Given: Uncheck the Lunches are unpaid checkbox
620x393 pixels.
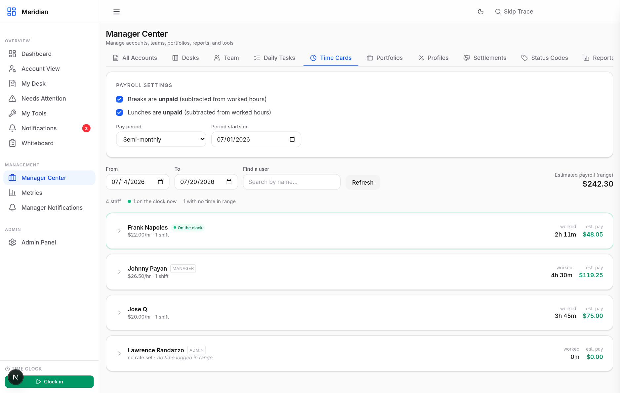Looking at the screenshot, I should (x=119, y=112).
